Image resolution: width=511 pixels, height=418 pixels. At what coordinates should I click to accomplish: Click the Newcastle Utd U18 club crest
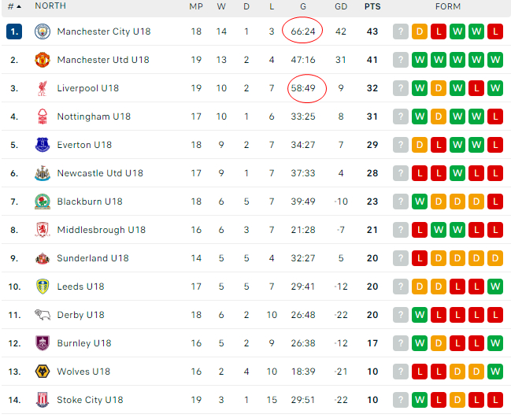tap(43, 173)
